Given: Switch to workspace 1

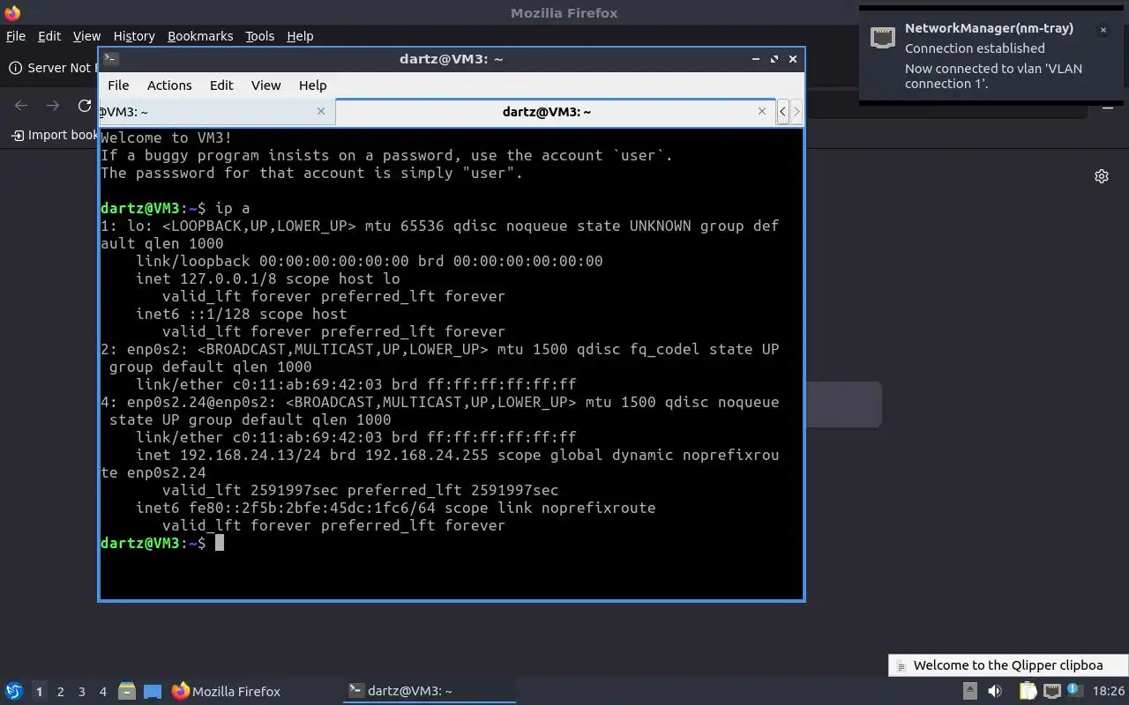Looking at the screenshot, I should coord(39,692).
